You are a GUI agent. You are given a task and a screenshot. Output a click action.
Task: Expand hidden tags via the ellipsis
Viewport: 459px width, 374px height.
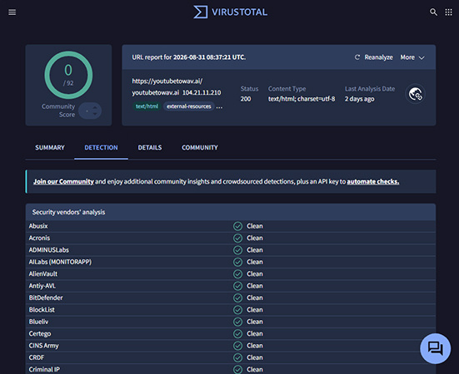(219, 107)
